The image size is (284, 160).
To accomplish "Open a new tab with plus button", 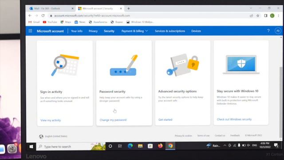I will click(128, 8).
